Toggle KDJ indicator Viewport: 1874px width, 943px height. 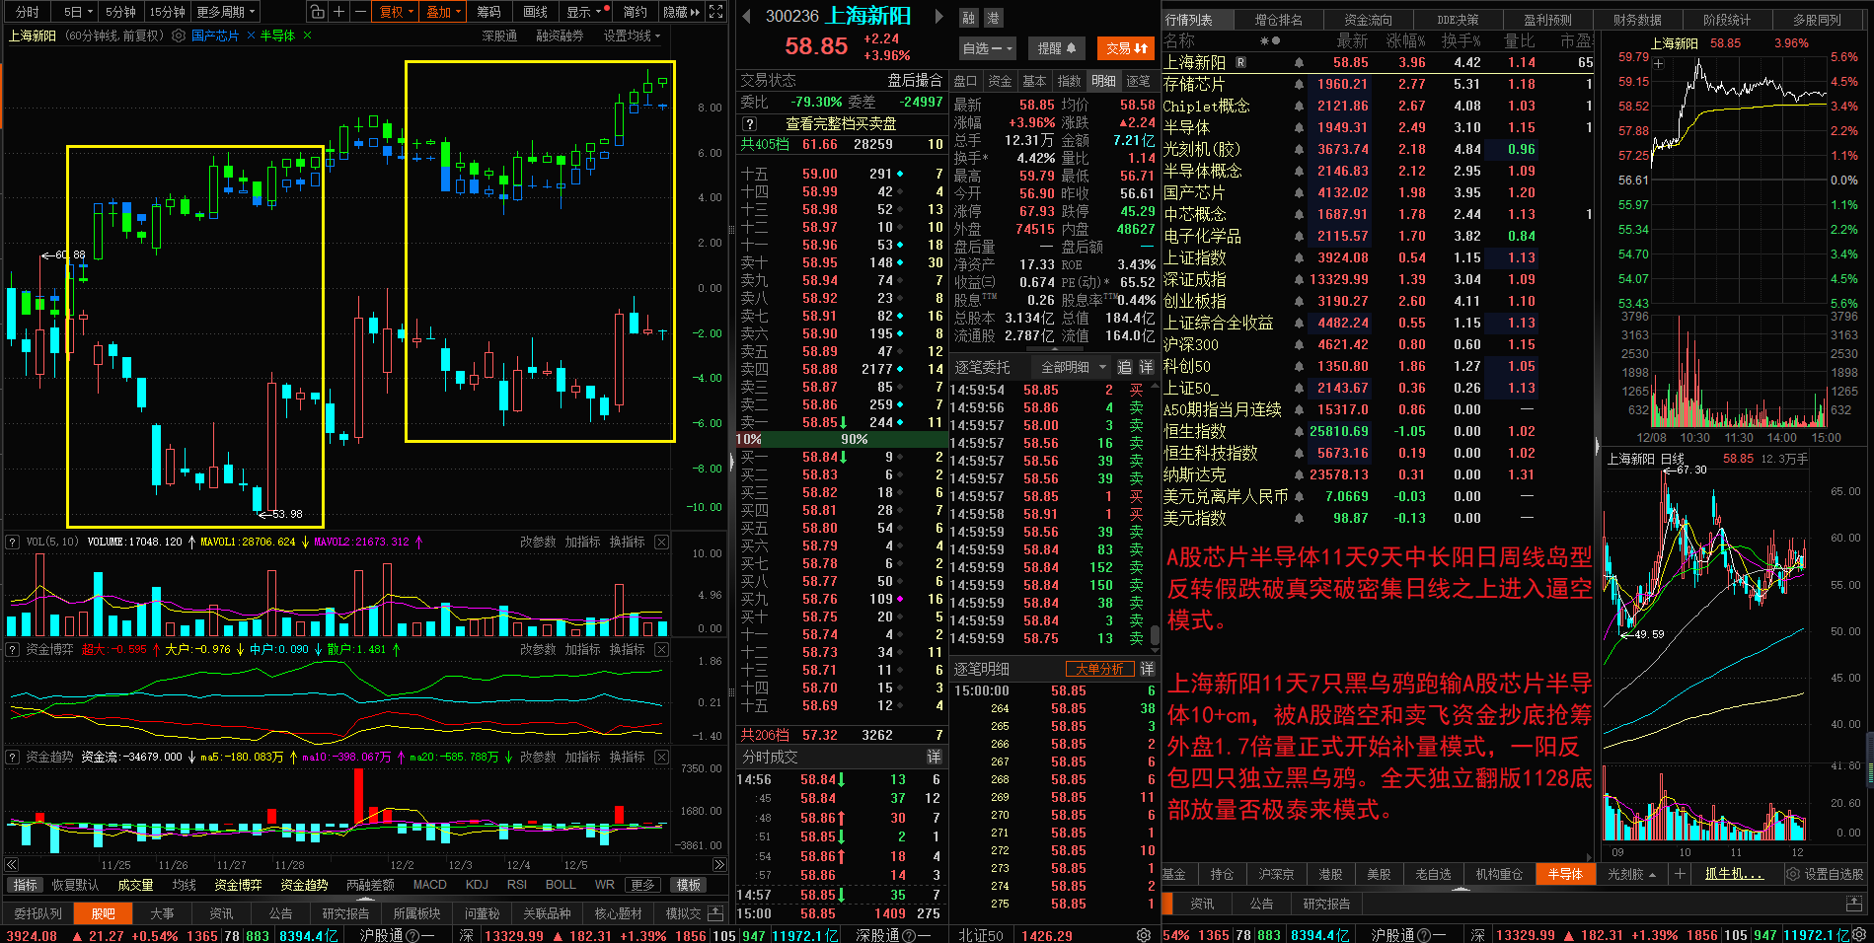point(477,885)
